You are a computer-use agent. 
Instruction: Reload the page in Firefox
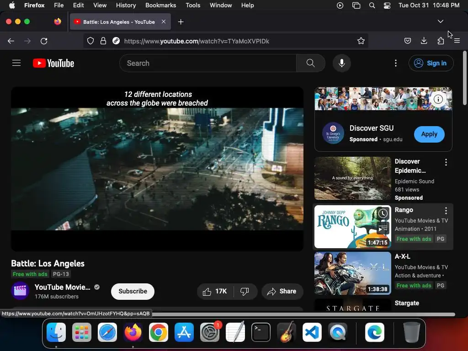pyautogui.click(x=44, y=41)
